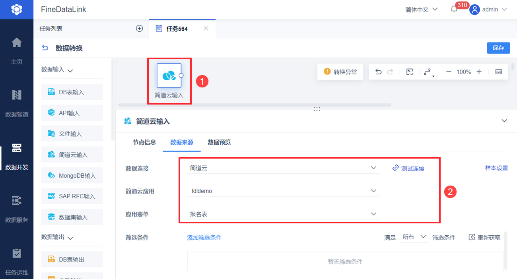Switch to the 任务列表 tab

coord(51,29)
